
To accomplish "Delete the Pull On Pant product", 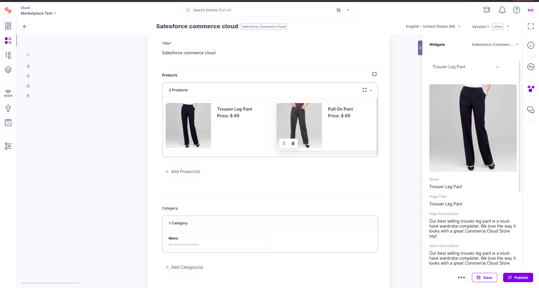I will pos(293,143).
